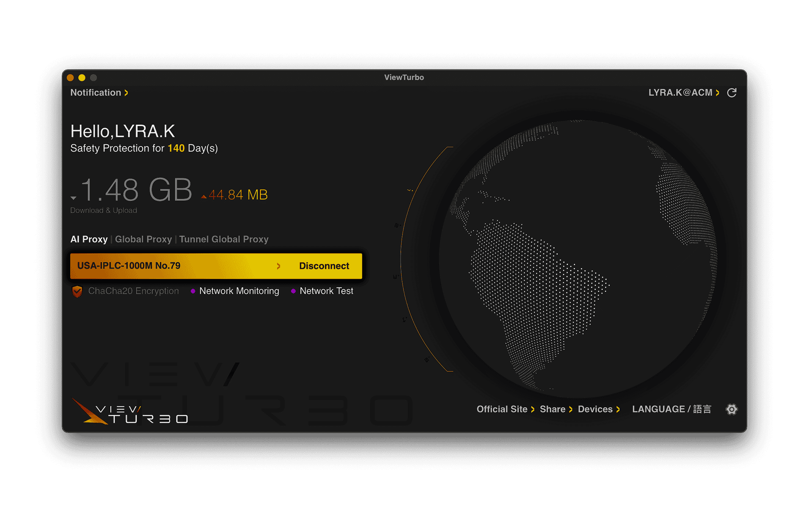Open settings via the gear icon
809x523 pixels.
[x=732, y=409]
